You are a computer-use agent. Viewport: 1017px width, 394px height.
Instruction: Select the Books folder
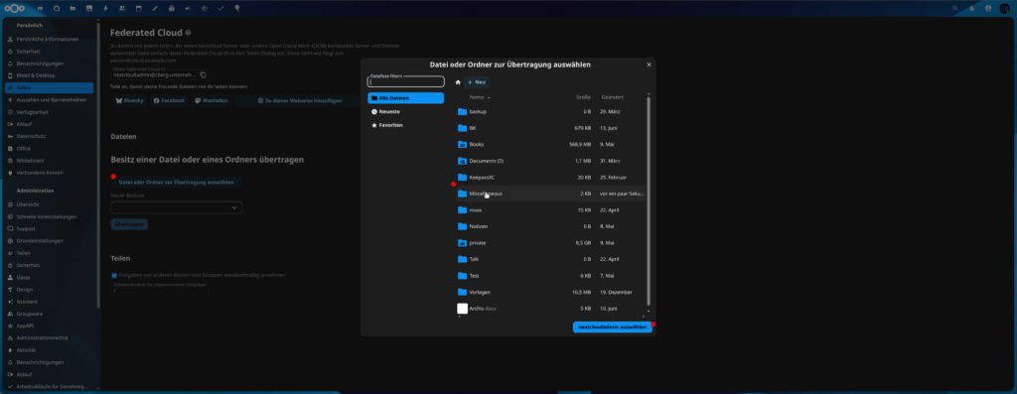click(550, 145)
